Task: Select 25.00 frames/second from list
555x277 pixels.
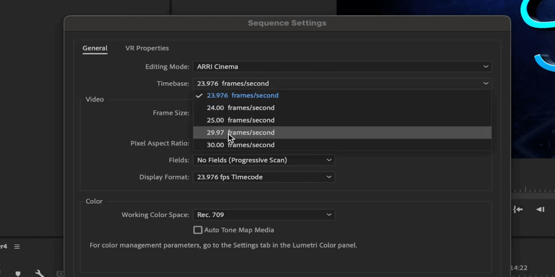Action: (x=342, y=120)
